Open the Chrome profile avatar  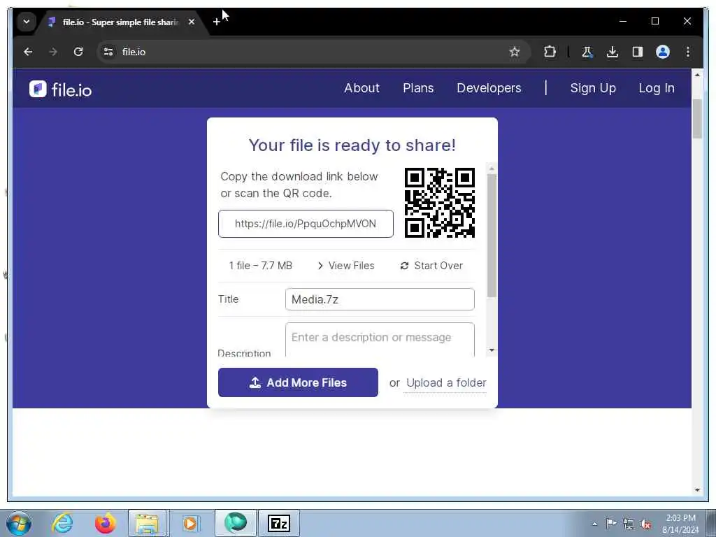(x=663, y=52)
